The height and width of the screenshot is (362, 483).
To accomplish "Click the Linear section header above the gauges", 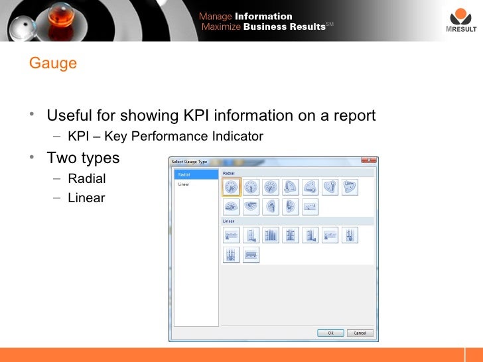I will click(297, 221).
